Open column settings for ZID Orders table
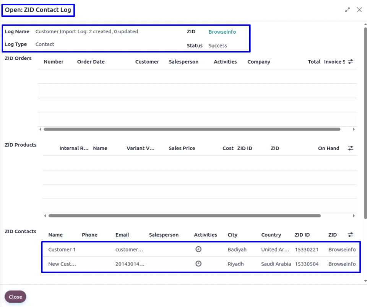The width and height of the screenshot is (367, 307). 351,62
